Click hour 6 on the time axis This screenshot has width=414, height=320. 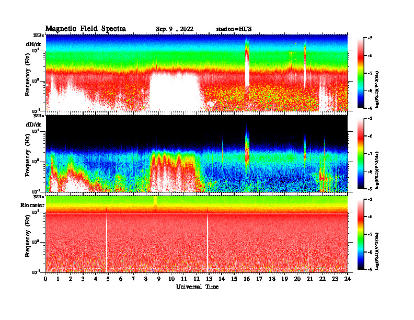point(121,279)
